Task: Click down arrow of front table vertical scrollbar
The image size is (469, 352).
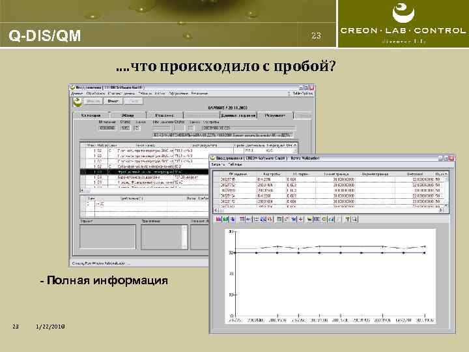Action: pos(446,205)
